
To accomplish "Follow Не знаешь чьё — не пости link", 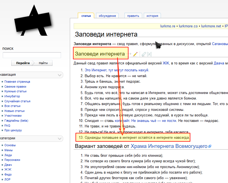I will coord(154,121).
